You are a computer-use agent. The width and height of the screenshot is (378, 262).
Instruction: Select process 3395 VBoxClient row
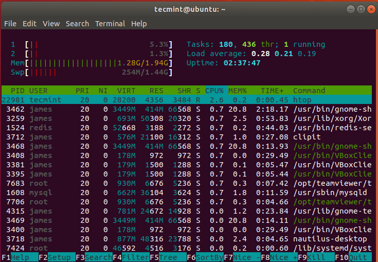click(187, 174)
